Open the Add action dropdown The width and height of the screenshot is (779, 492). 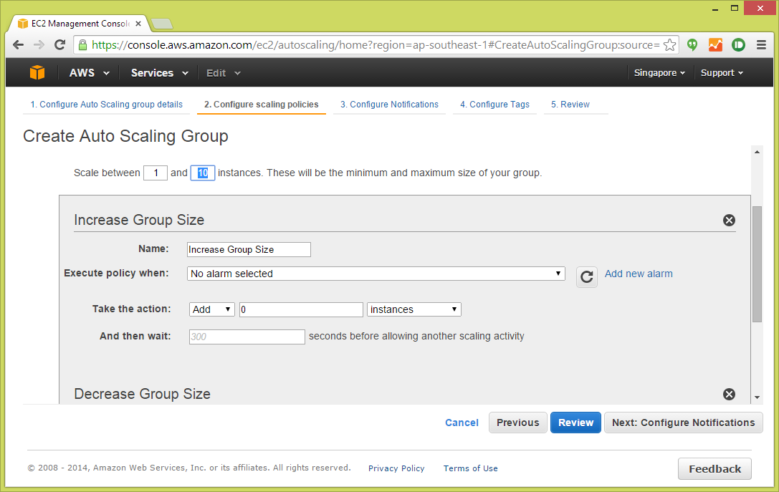(211, 309)
